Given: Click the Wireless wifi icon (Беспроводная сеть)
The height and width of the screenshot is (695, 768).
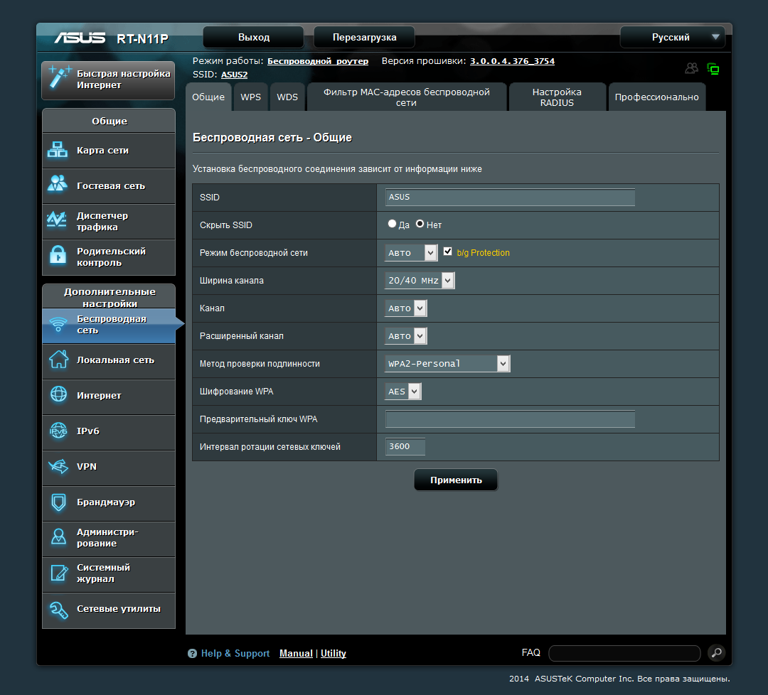Looking at the screenshot, I should [x=58, y=324].
